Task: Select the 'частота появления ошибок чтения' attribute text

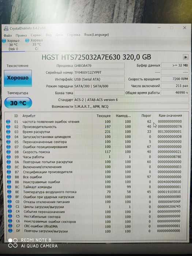Action: pyautogui.click(x=51, y=122)
